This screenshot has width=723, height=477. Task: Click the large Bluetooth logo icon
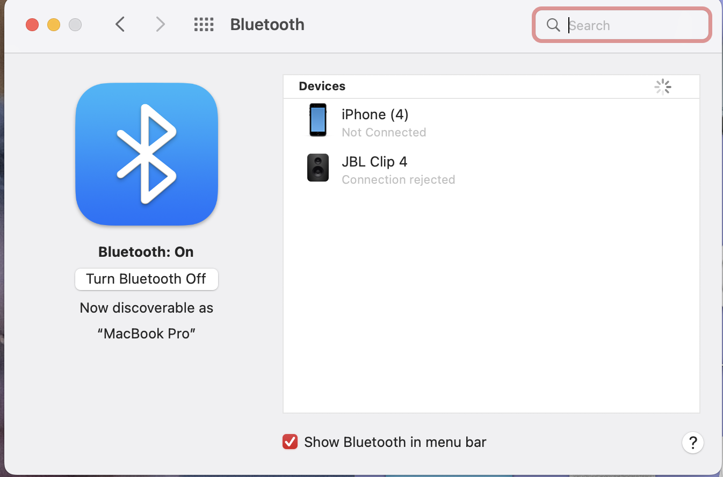[147, 154]
